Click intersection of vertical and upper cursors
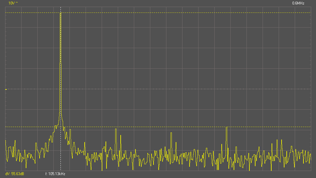316x178 pixels. pyautogui.click(x=60, y=13)
